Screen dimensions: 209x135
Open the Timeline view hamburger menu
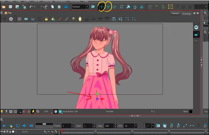(x=2, y=120)
